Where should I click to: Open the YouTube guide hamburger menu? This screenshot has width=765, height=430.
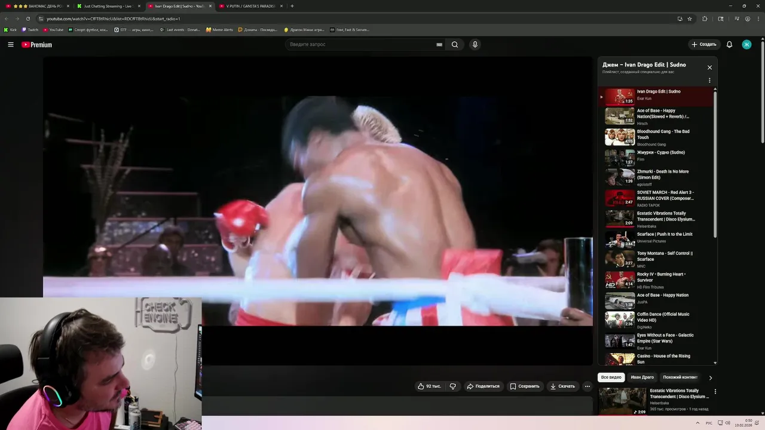pyautogui.click(x=11, y=44)
